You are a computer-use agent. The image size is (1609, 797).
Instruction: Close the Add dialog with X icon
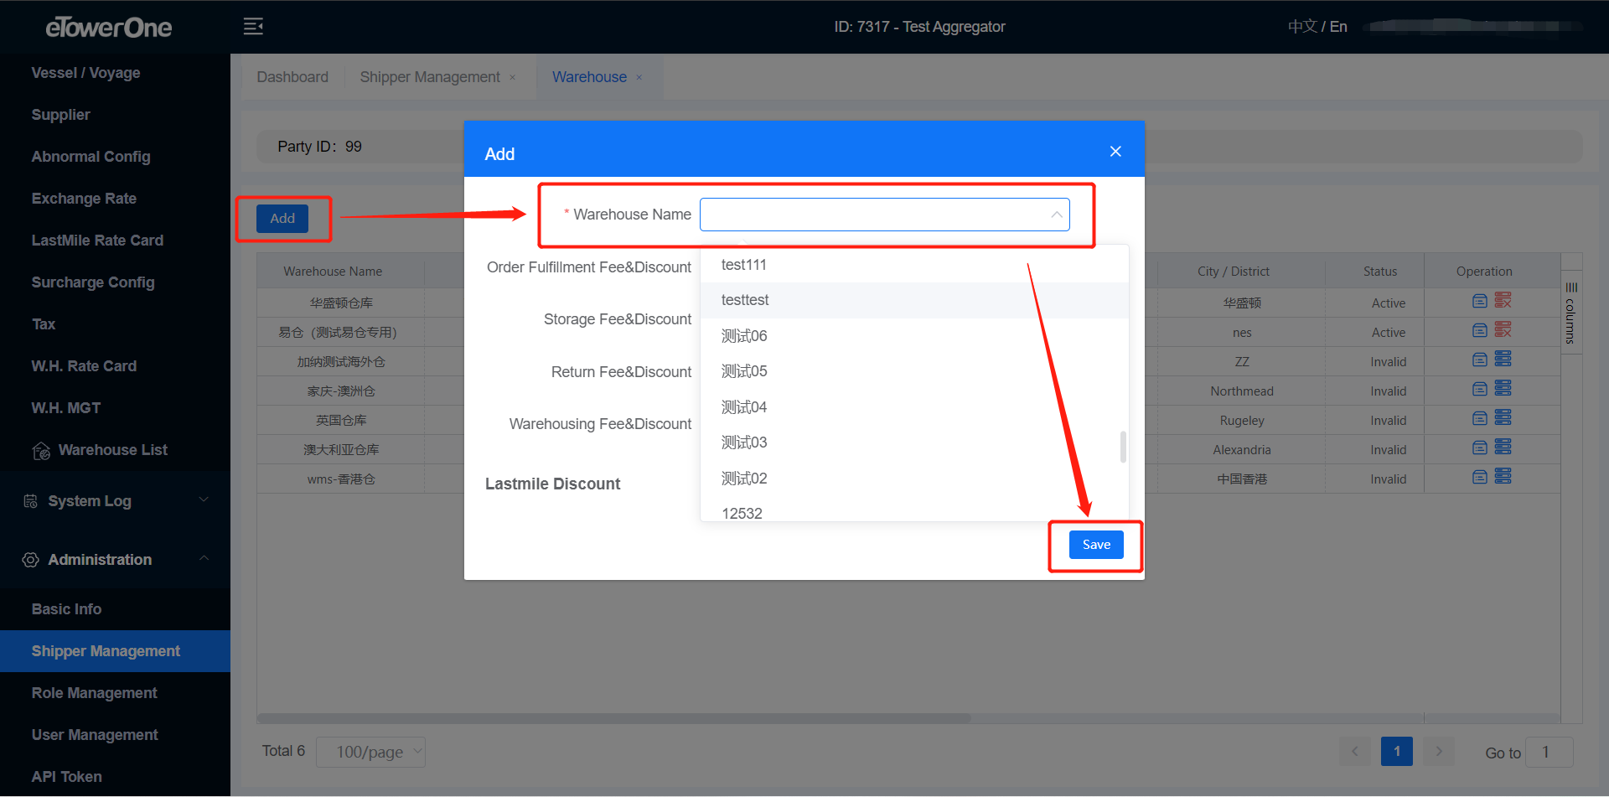tap(1115, 152)
